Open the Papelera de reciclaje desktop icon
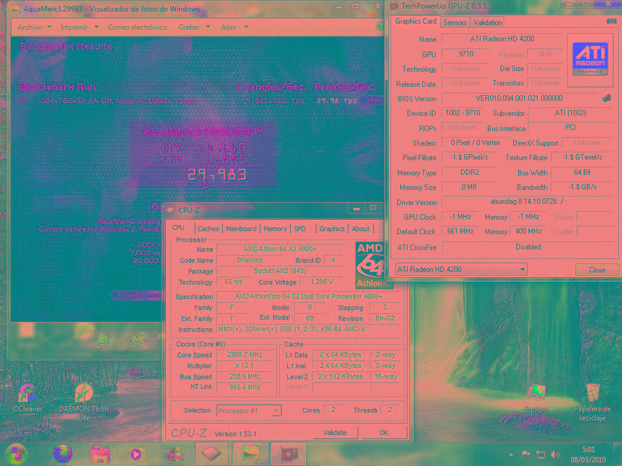622x466 pixels. [593, 402]
